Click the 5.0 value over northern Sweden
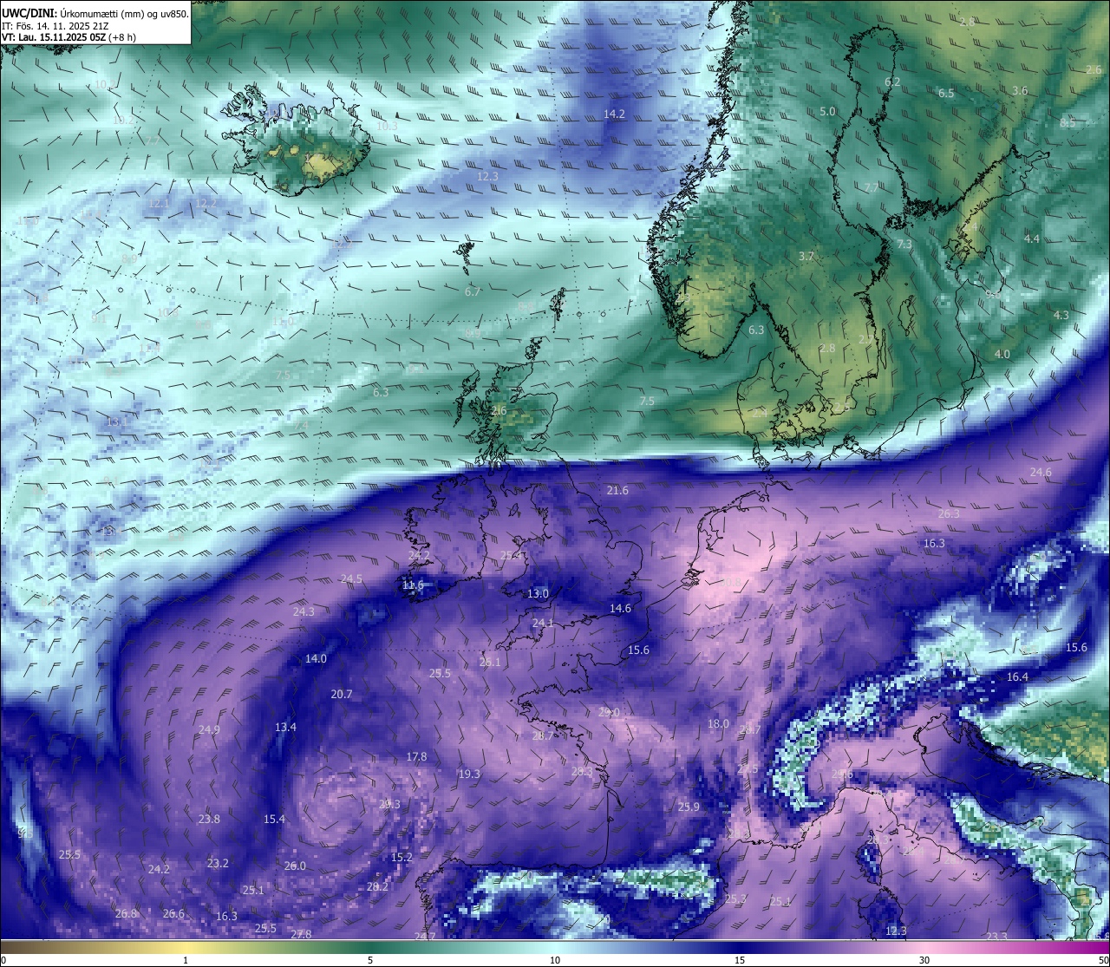 [x=827, y=111]
